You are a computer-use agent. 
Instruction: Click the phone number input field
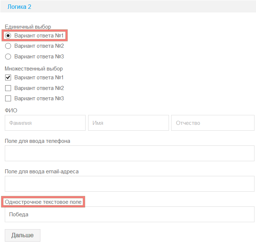(x=129, y=153)
